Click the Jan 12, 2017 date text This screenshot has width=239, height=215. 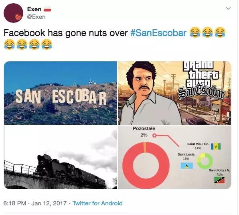coord(49,203)
